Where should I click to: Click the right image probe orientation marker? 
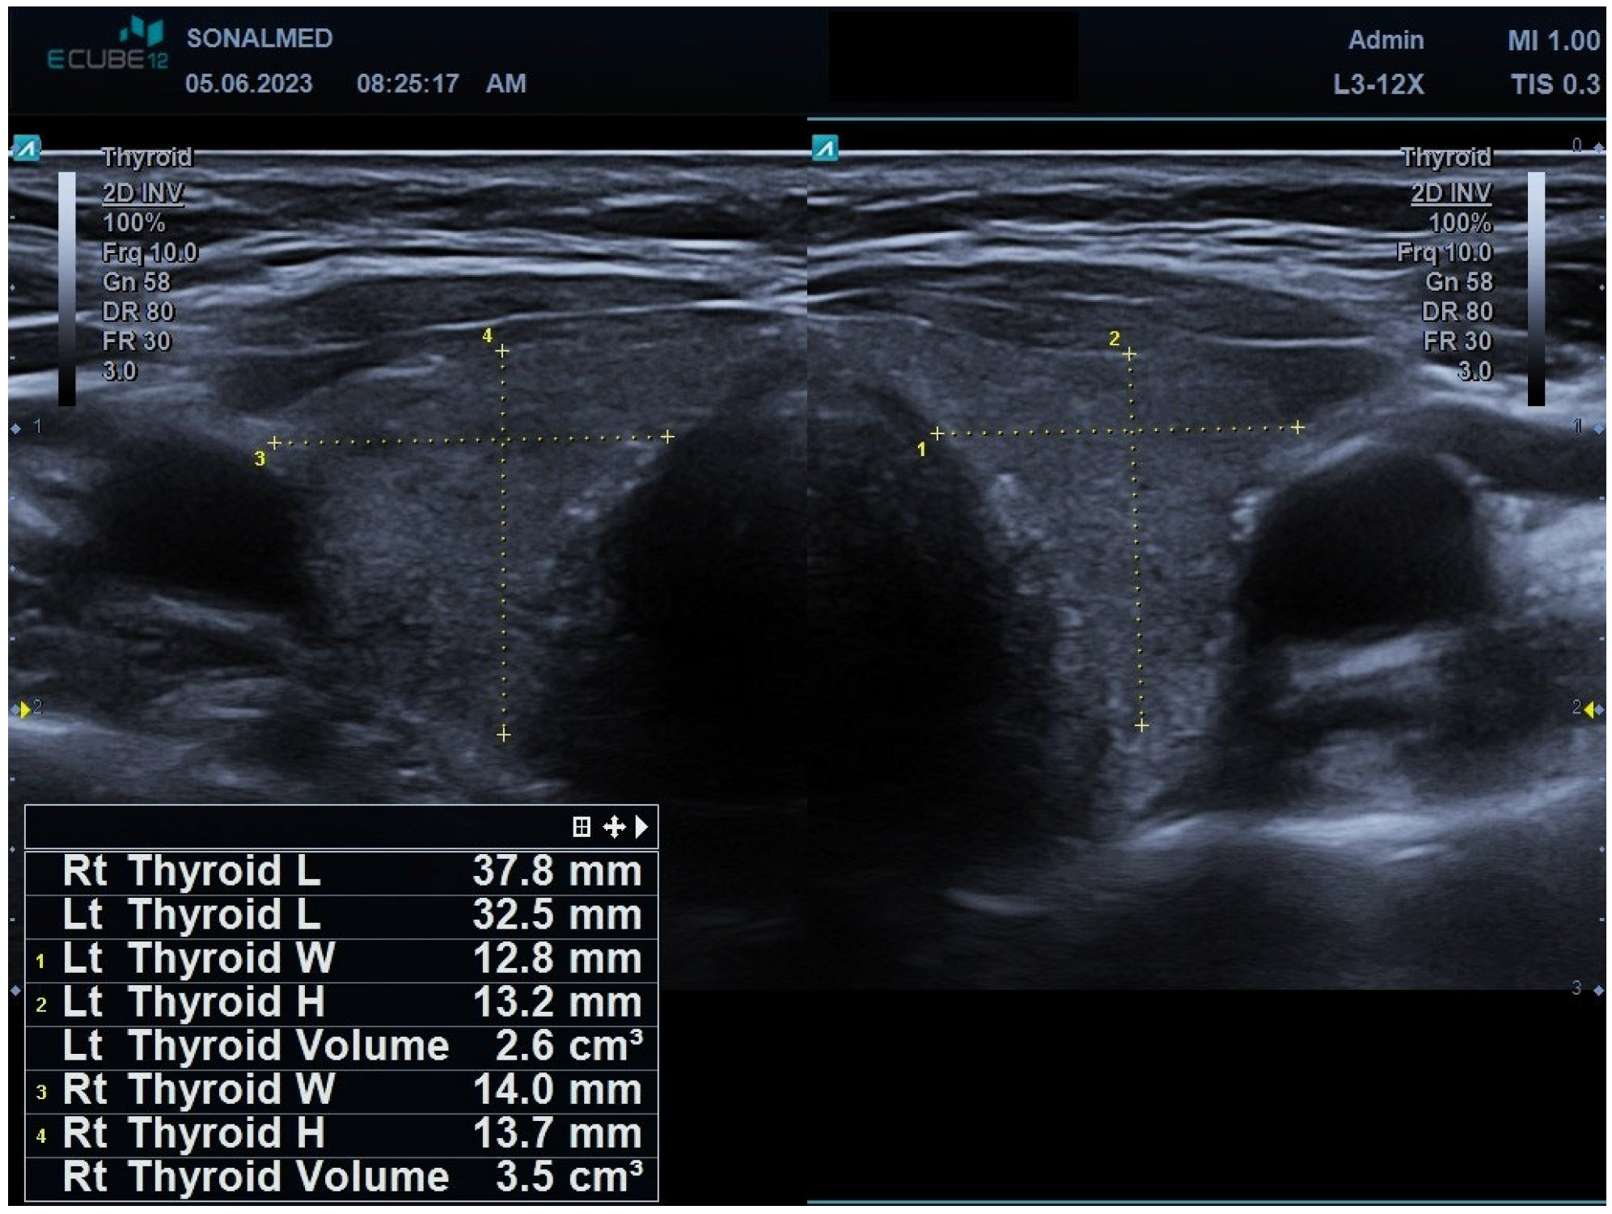click(825, 149)
